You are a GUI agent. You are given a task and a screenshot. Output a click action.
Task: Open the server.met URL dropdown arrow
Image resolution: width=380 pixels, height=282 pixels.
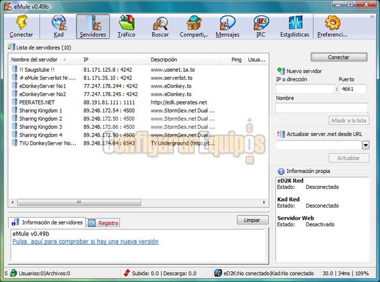365,145
